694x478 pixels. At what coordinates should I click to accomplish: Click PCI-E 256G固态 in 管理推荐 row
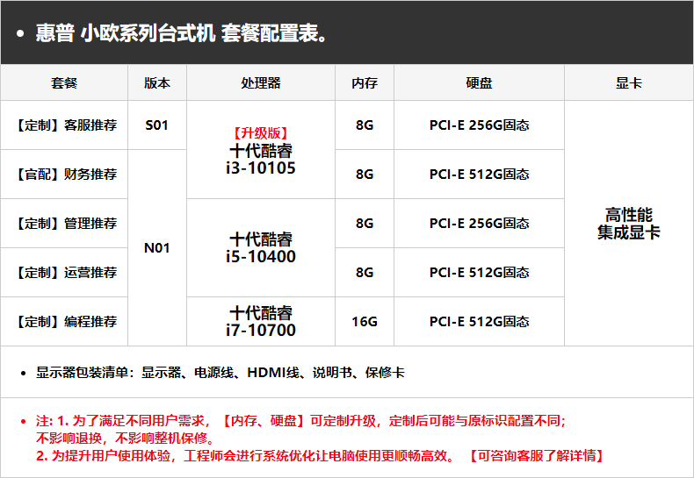pyautogui.click(x=479, y=223)
